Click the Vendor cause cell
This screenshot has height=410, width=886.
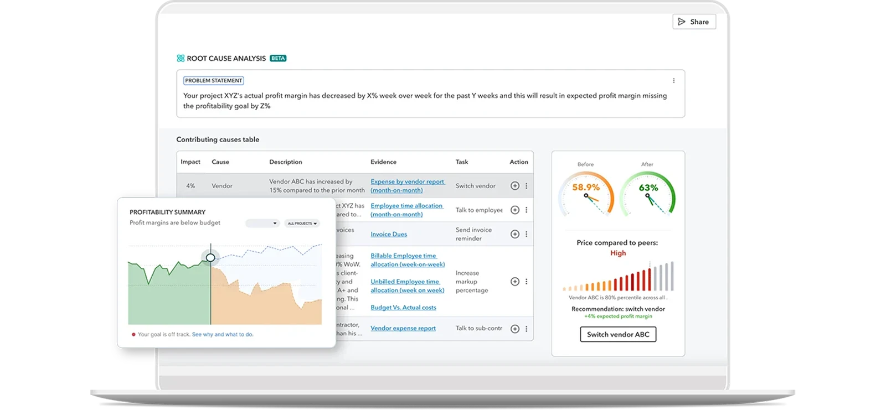click(222, 186)
